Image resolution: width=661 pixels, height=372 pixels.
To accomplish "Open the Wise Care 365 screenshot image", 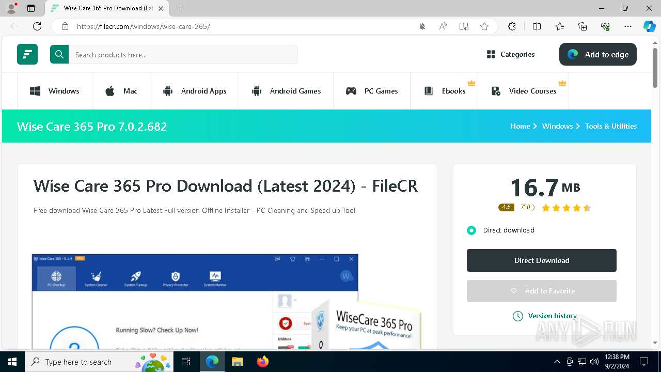I will coord(227,301).
